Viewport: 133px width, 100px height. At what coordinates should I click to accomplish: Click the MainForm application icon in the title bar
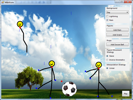tap(3, 2)
